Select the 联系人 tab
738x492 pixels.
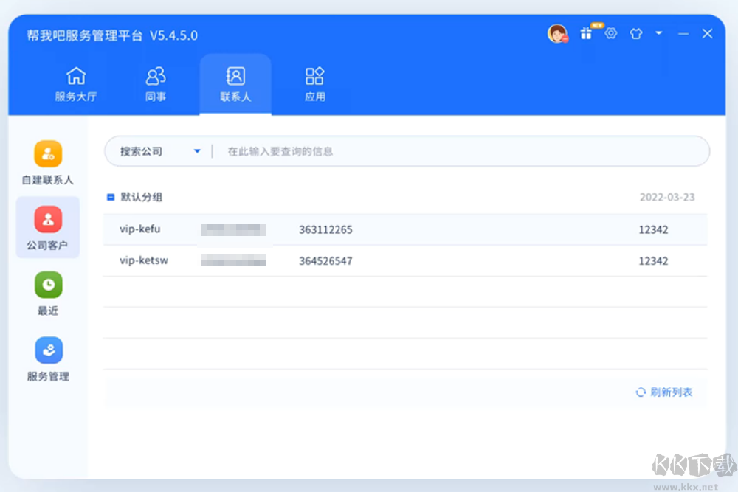[x=235, y=83]
